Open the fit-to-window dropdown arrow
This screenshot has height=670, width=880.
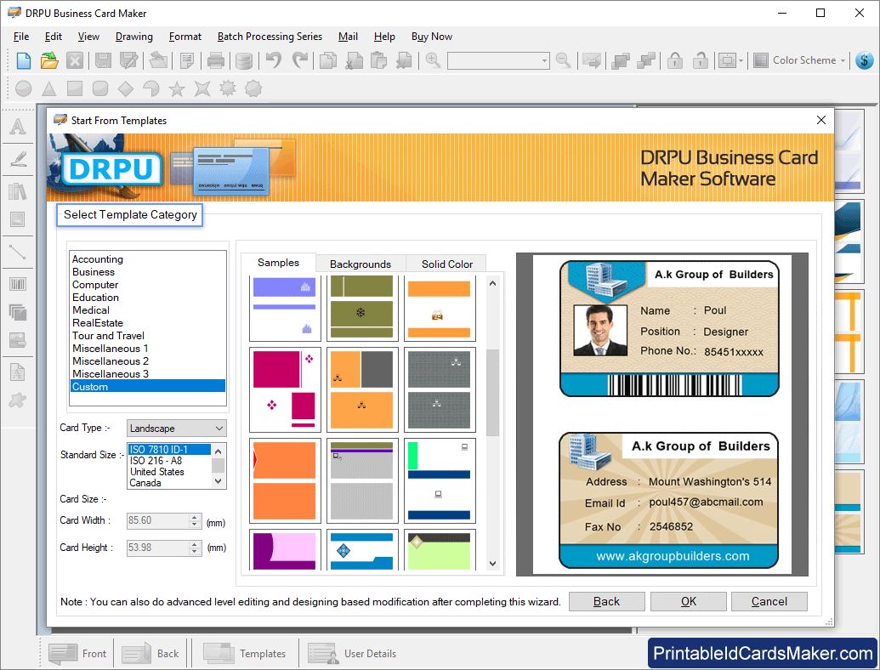coord(741,60)
